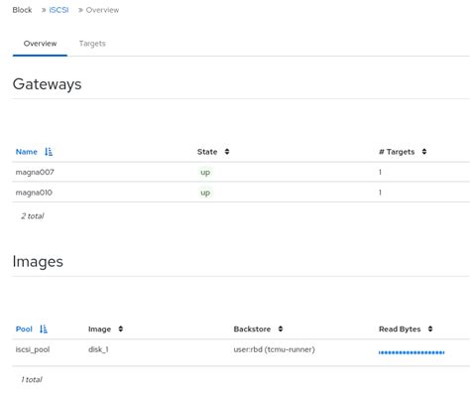Image resolution: width=470 pixels, height=398 pixels.
Task: Select the magna007 gateway row
Action: point(241,172)
